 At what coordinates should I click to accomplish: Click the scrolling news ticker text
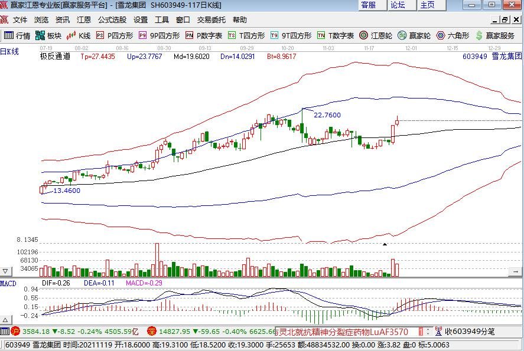tap(341, 332)
